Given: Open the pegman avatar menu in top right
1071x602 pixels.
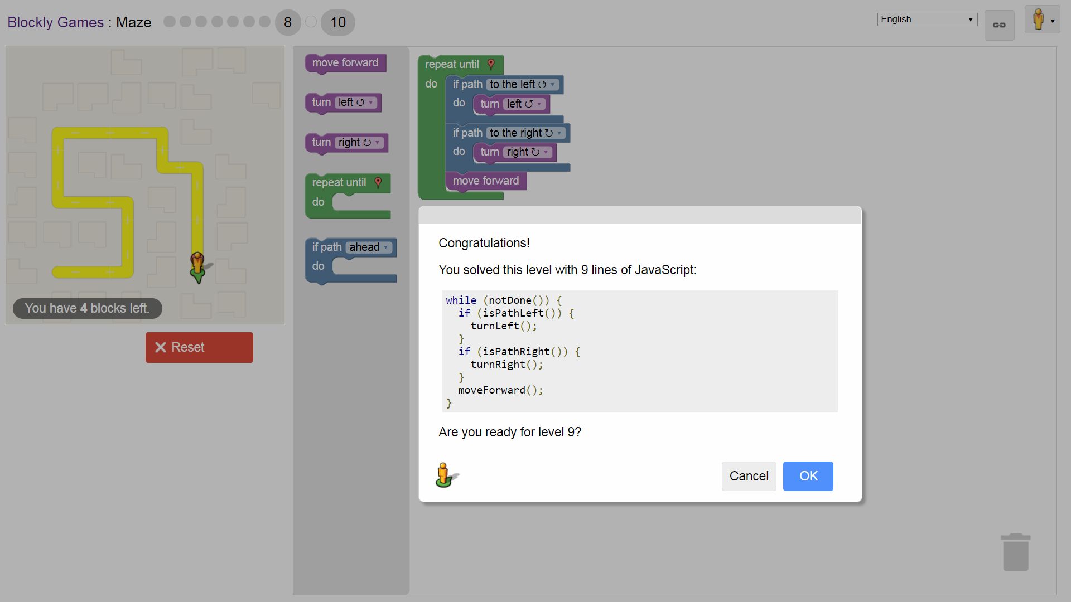Looking at the screenshot, I should pos(1042,19).
